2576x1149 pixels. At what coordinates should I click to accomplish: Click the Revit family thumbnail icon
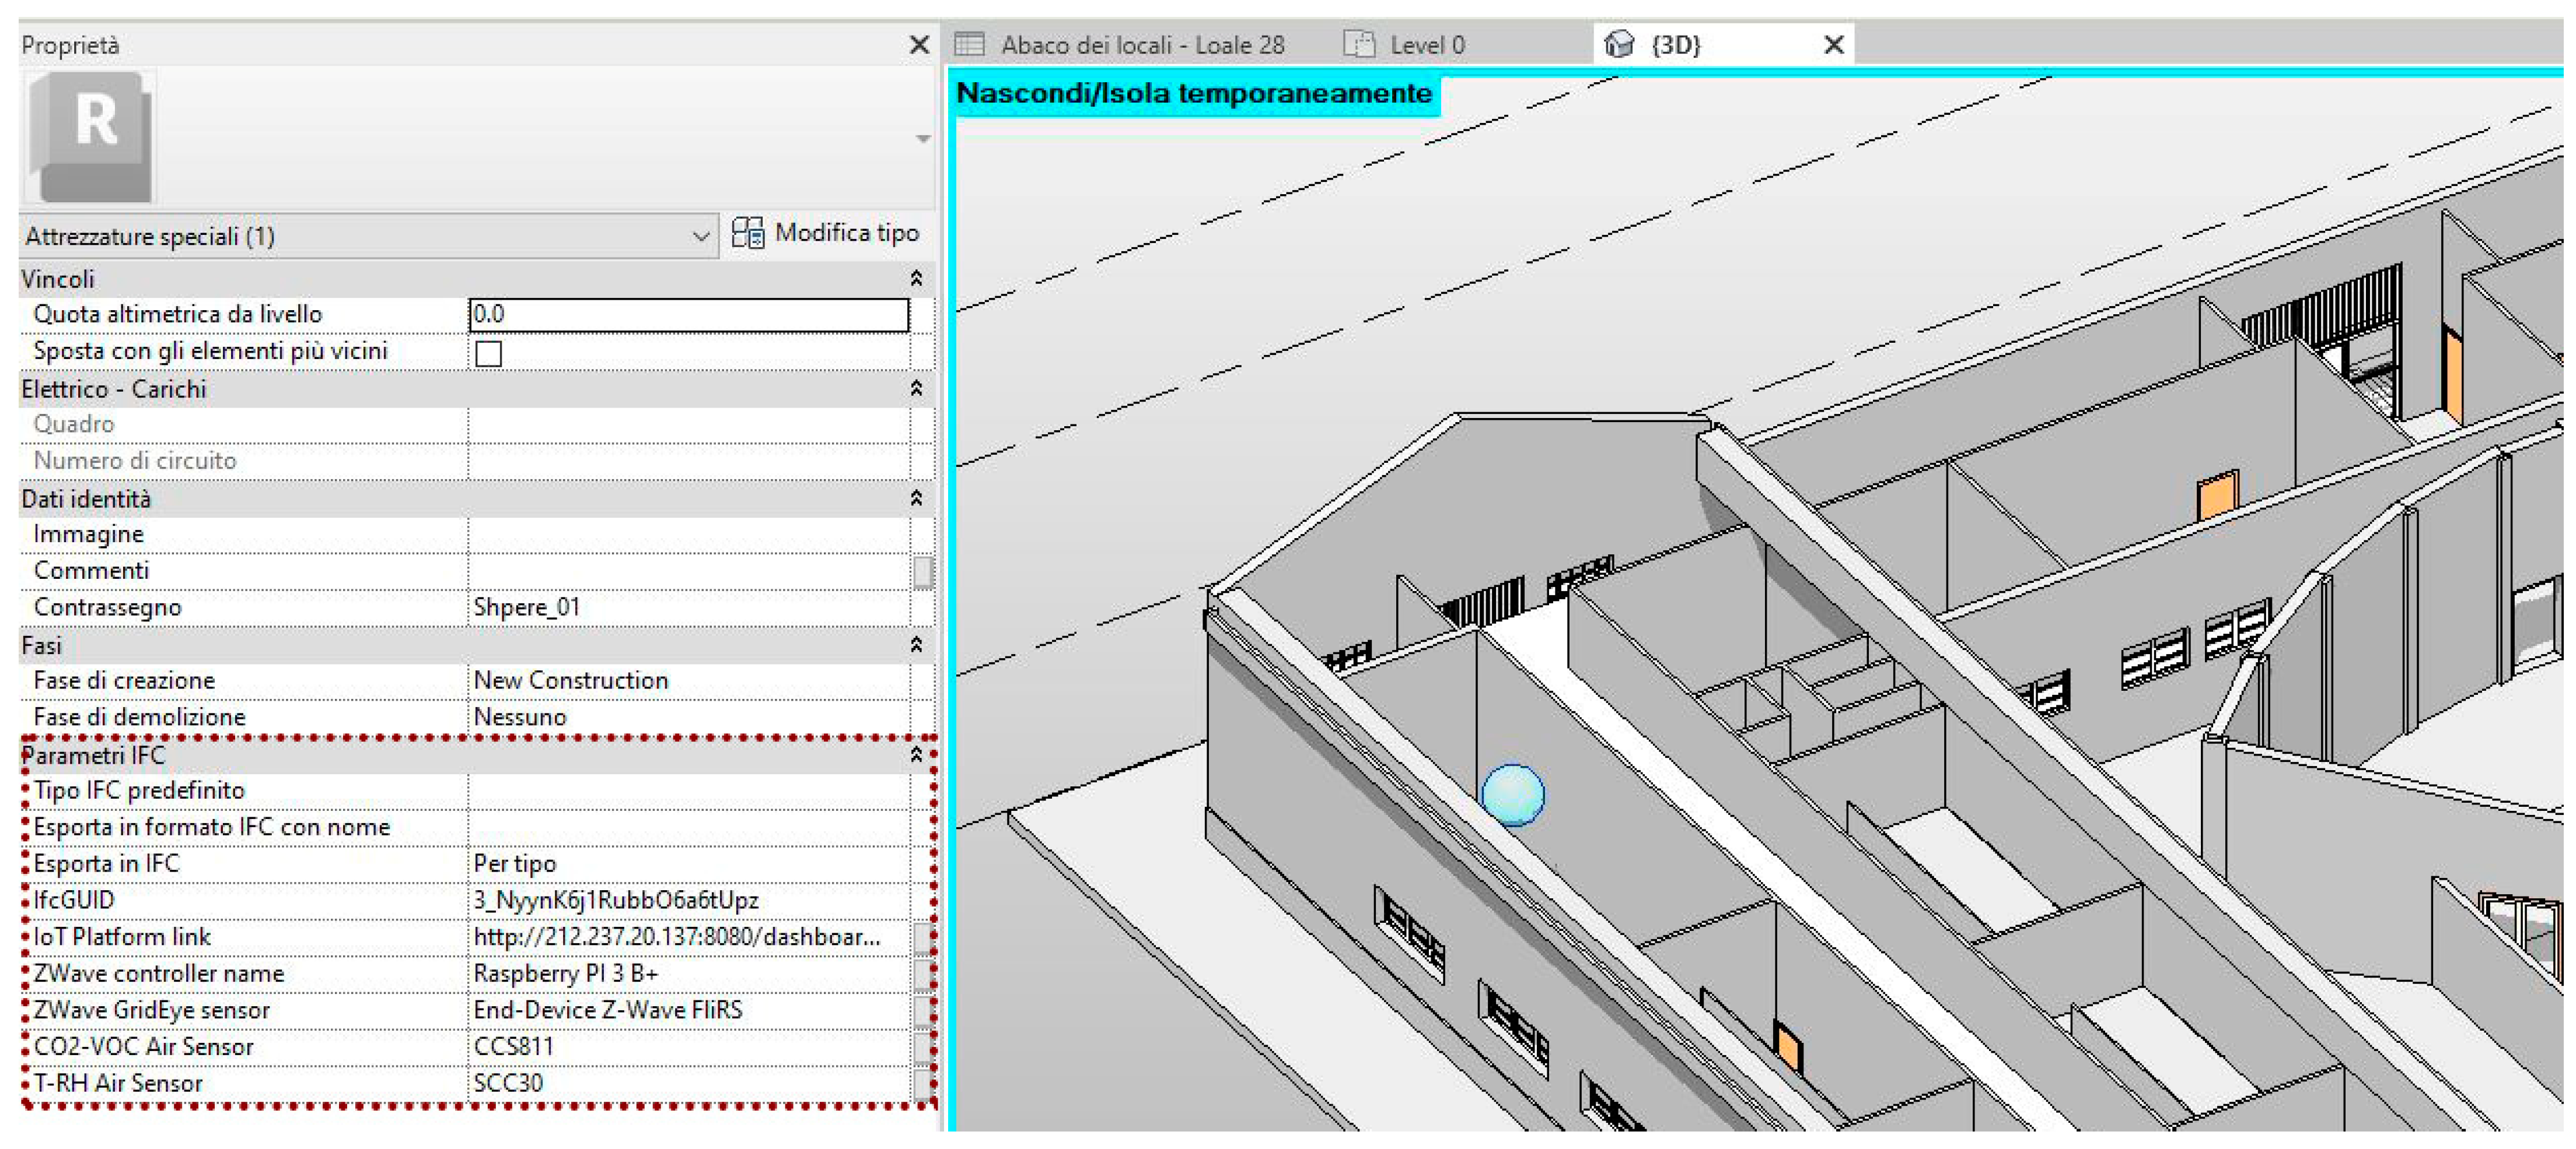[x=92, y=136]
